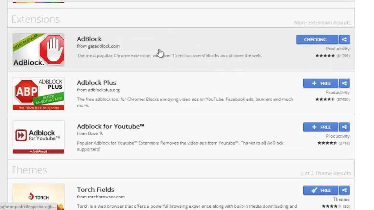Click the Productivity label under AdBlock

point(338,49)
